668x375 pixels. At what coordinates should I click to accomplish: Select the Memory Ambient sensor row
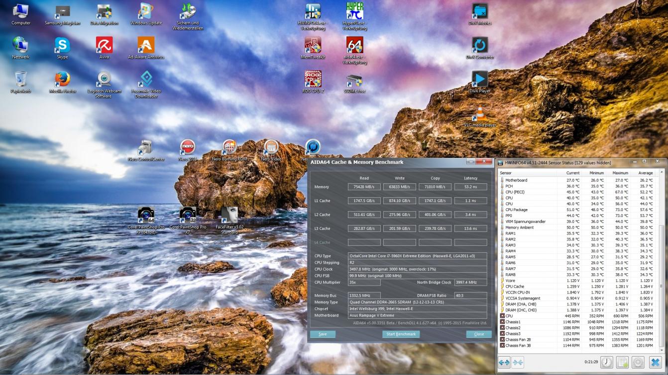tap(577, 227)
